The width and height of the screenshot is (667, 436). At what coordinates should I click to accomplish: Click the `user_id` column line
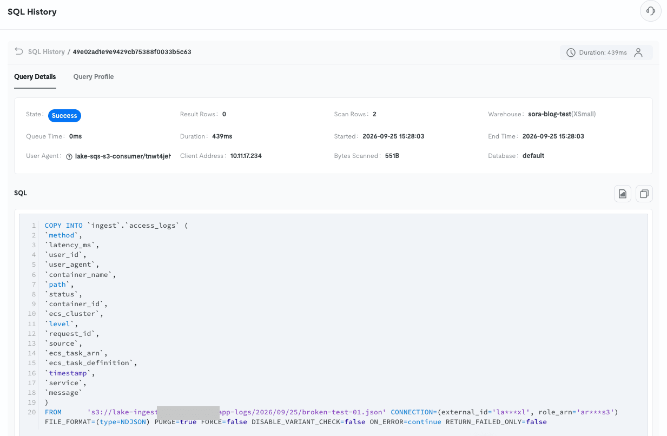[x=66, y=255]
